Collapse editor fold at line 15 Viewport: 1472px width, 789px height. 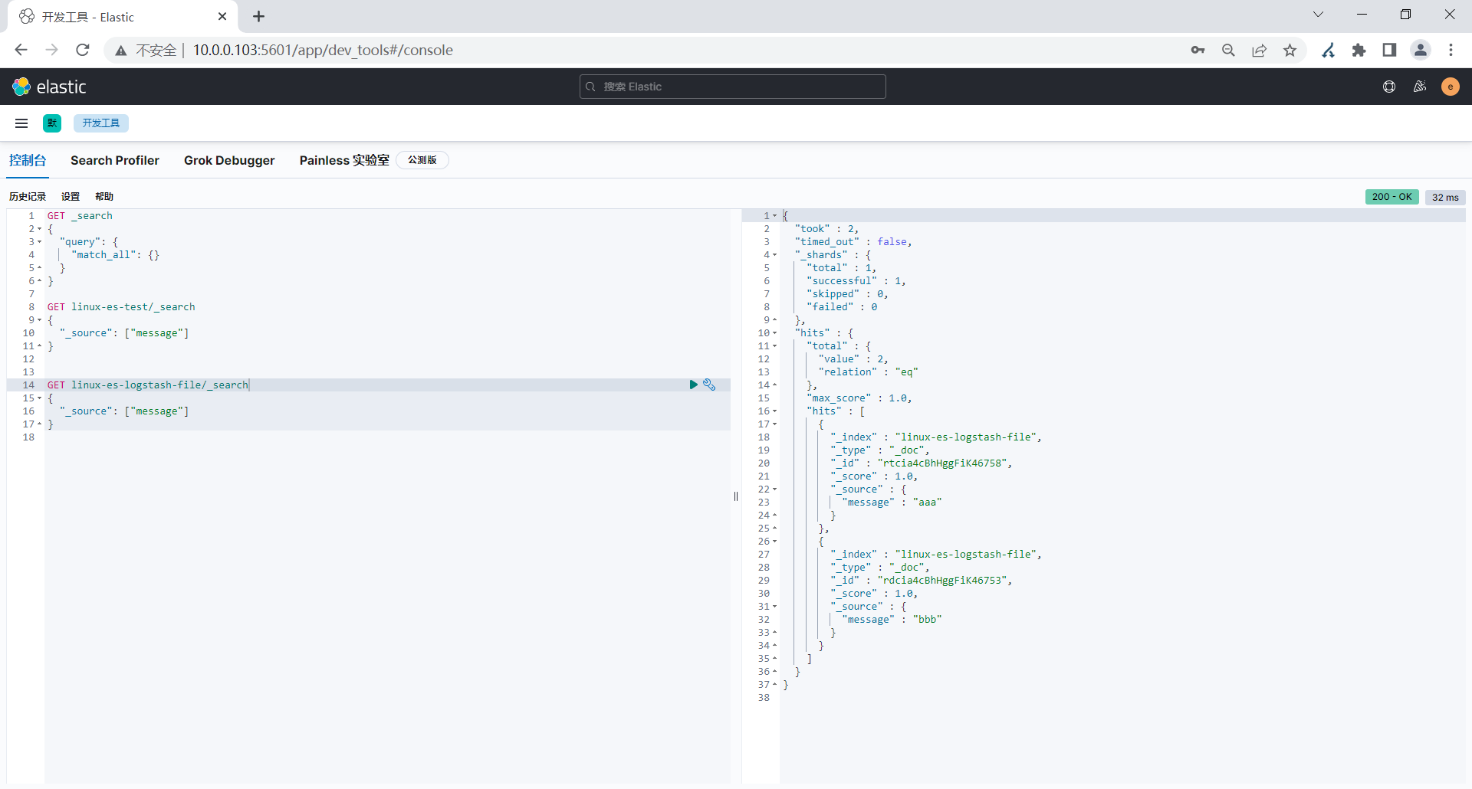pyautogui.click(x=39, y=398)
